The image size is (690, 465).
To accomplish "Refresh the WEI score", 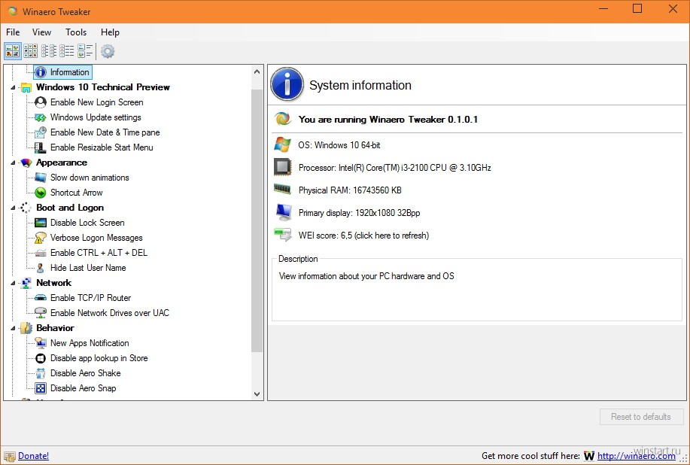I will 363,236.
